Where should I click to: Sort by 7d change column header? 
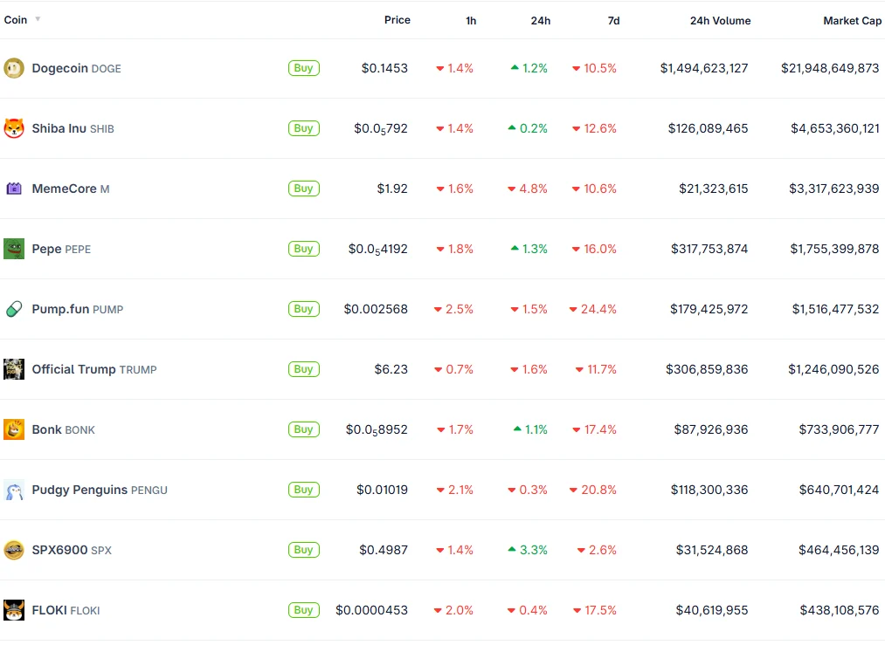coord(613,20)
